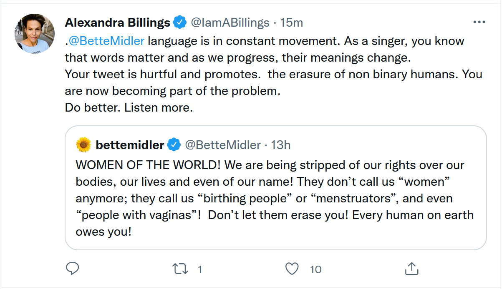Viewport: 502px width, 289px height.
Task: View the retweet count showing 1
Action: point(200,270)
